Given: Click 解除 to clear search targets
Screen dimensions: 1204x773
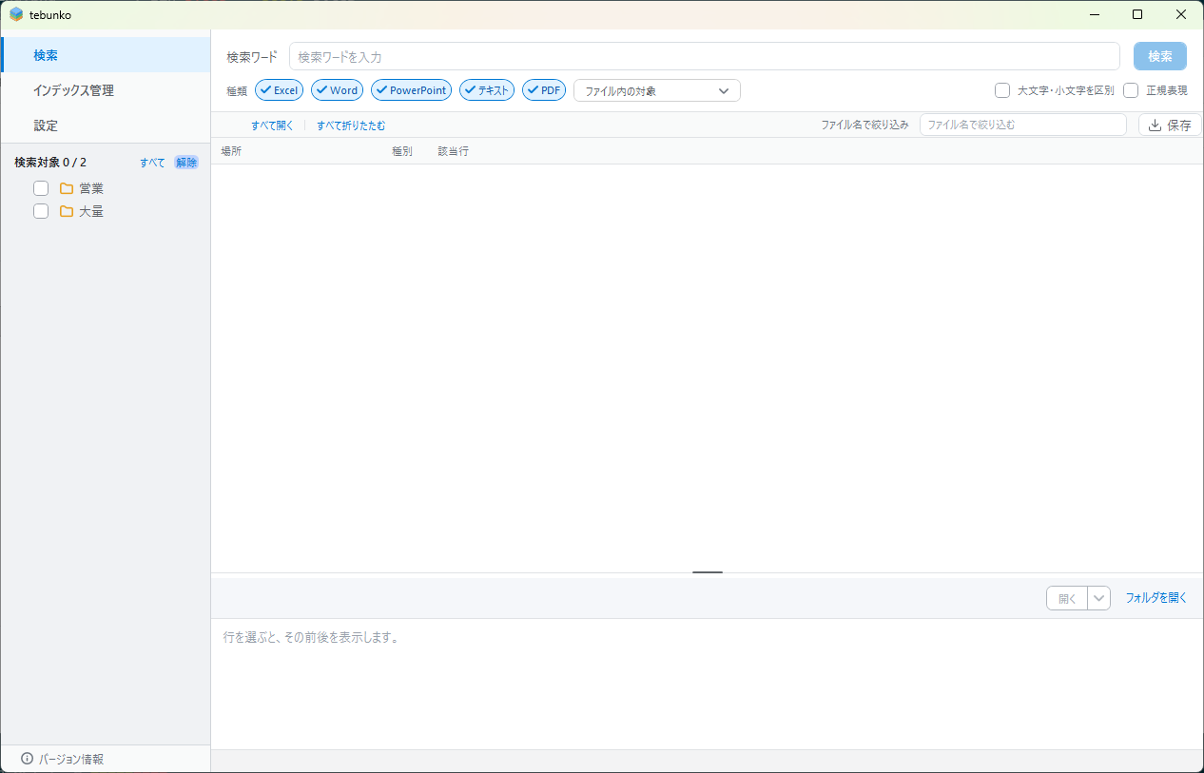Looking at the screenshot, I should (x=186, y=163).
